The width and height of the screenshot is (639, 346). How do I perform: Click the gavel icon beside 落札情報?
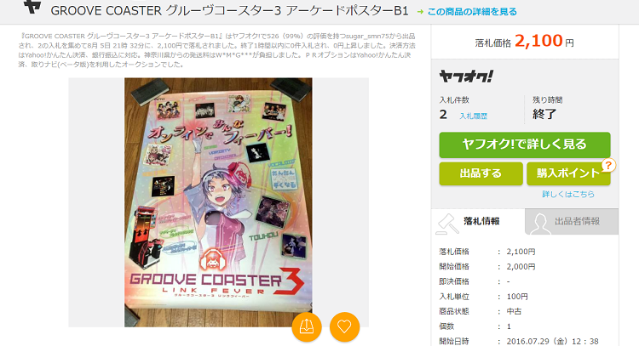click(x=447, y=224)
